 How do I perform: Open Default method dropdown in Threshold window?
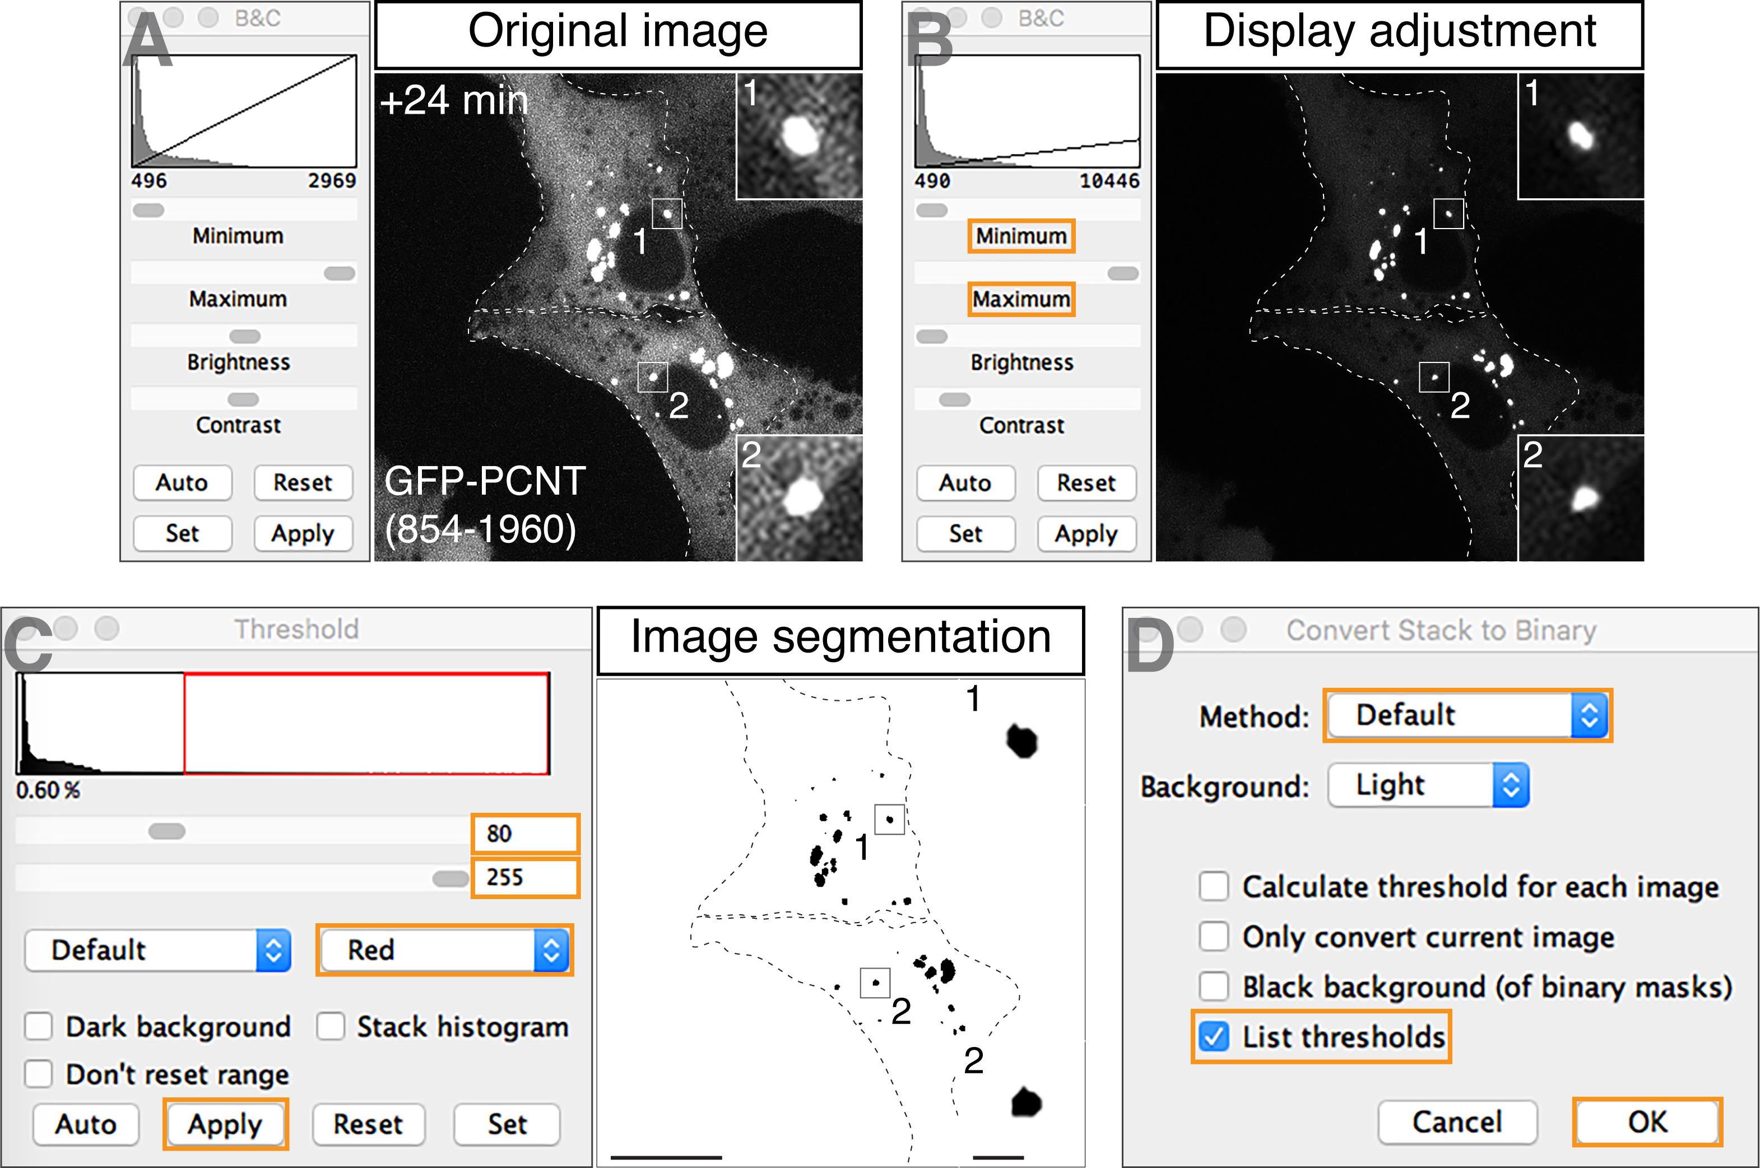[x=158, y=950]
